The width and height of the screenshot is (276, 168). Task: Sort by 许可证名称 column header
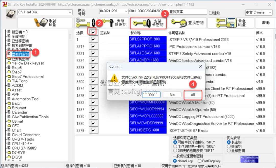[x=177, y=33]
